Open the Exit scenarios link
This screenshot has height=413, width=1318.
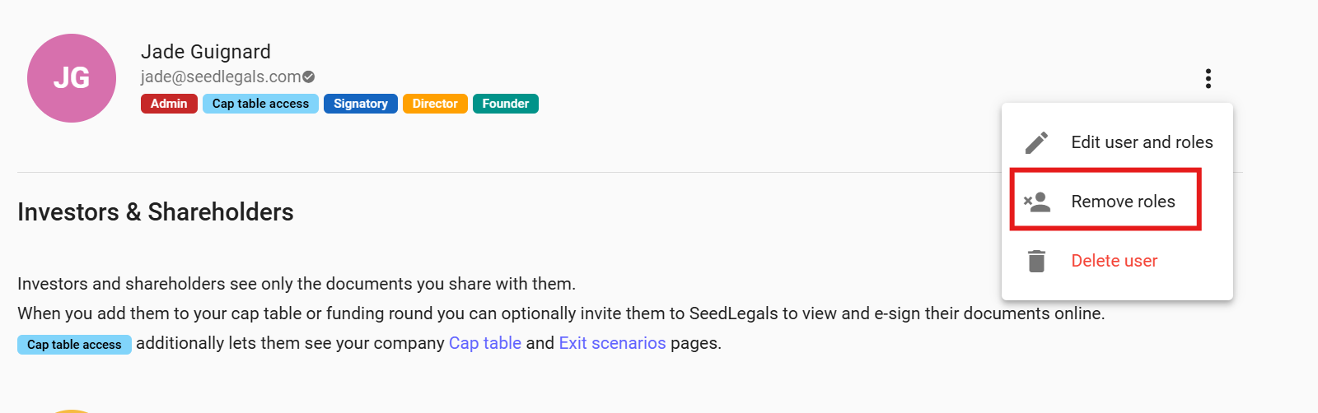pyautogui.click(x=612, y=343)
